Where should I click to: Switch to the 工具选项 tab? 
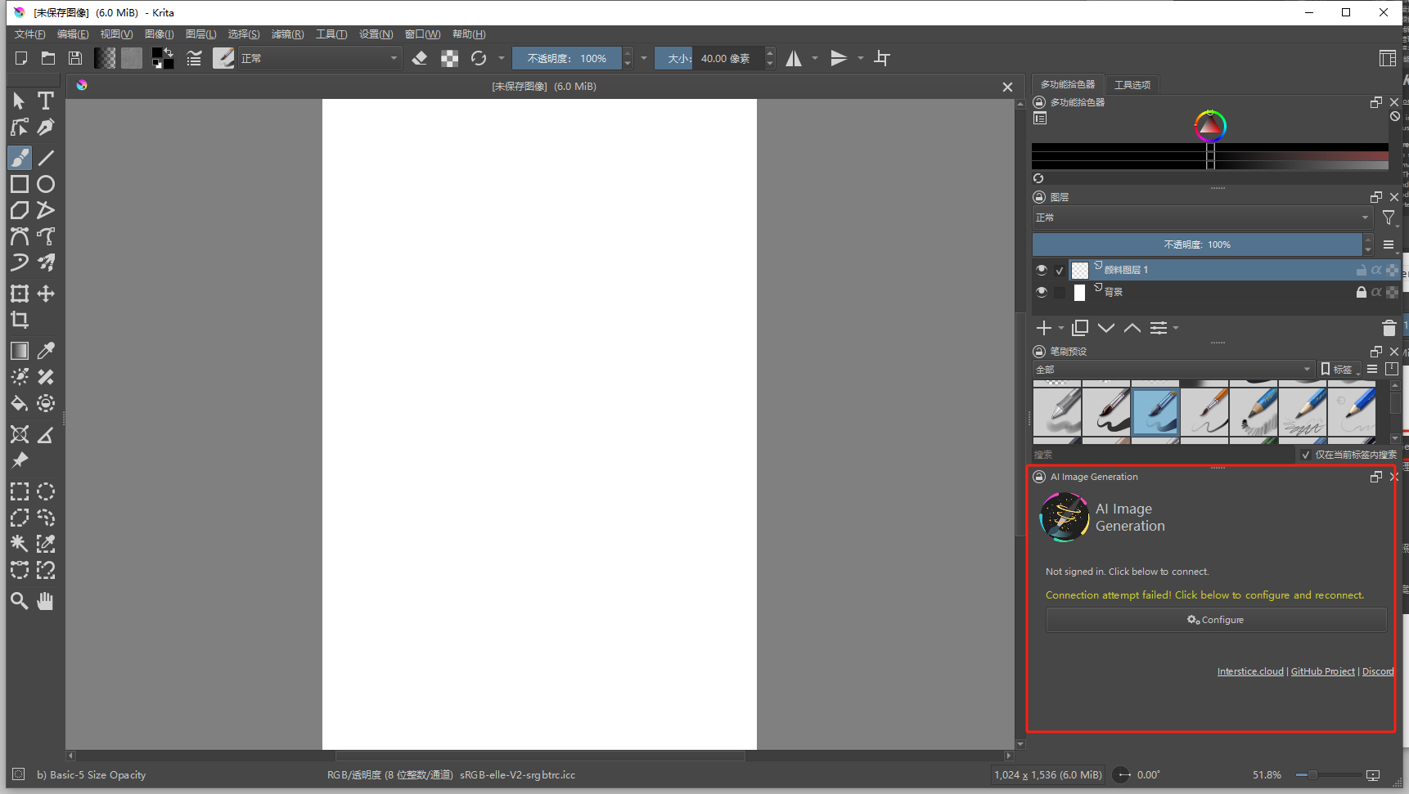click(x=1132, y=85)
